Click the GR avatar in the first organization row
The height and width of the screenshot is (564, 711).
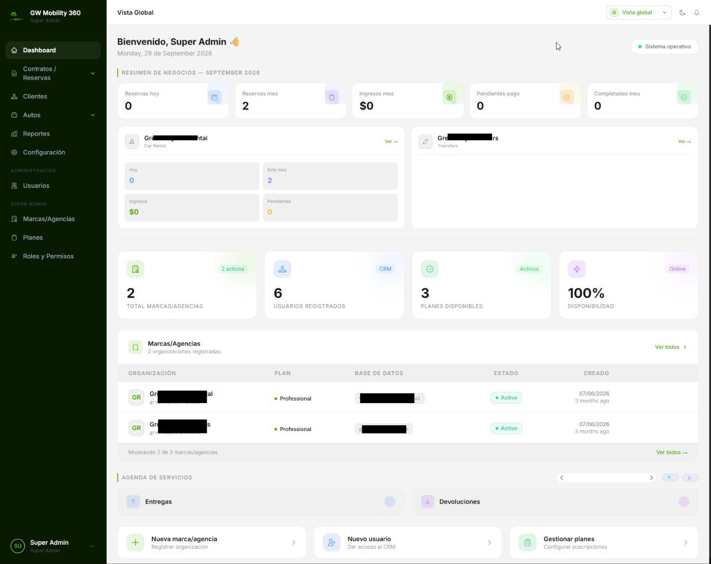pyautogui.click(x=137, y=397)
